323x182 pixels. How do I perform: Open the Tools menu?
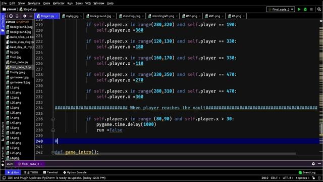pos(79,4)
